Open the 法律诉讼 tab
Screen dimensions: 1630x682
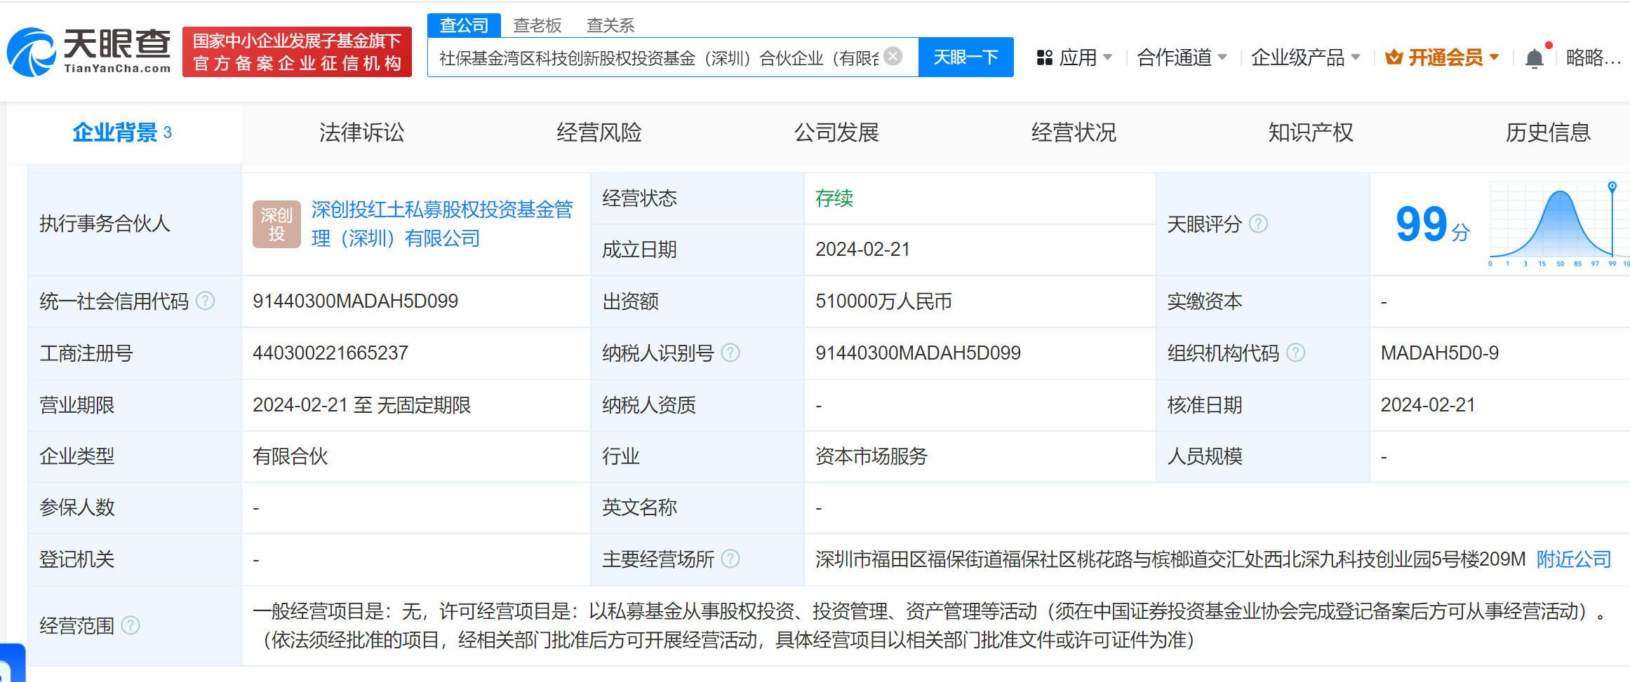coord(361,132)
